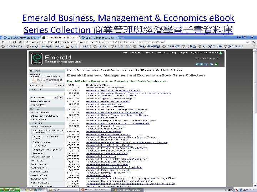Open Teaching Zone in the sidebar

click(39, 179)
